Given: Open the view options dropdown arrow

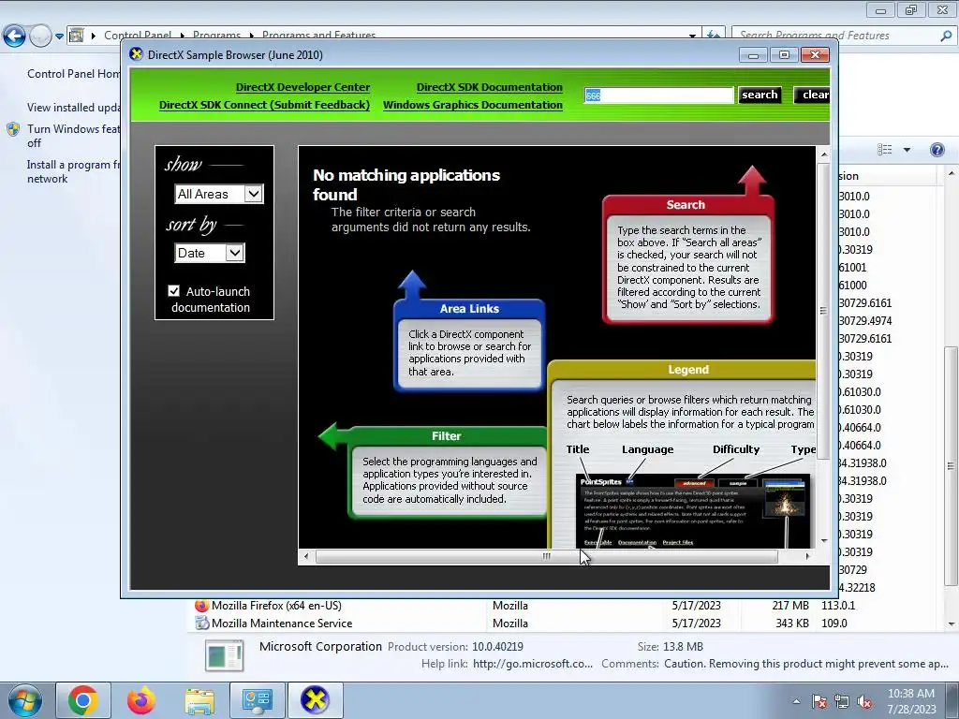Looking at the screenshot, I should [907, 150].
